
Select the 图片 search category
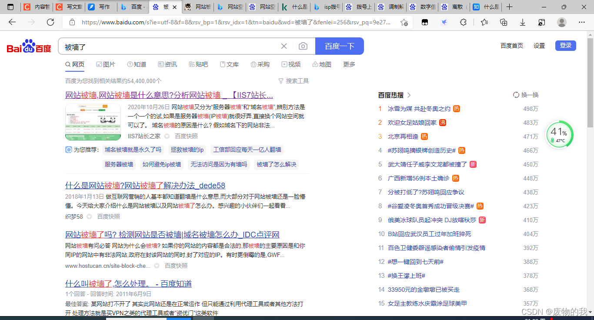[x=106, y=64]
